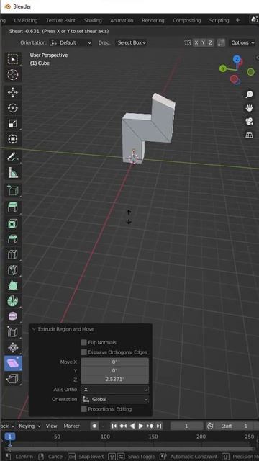Open the Playback dropdown in timeline
Screen dimensions: 259x461
(7, 426)
